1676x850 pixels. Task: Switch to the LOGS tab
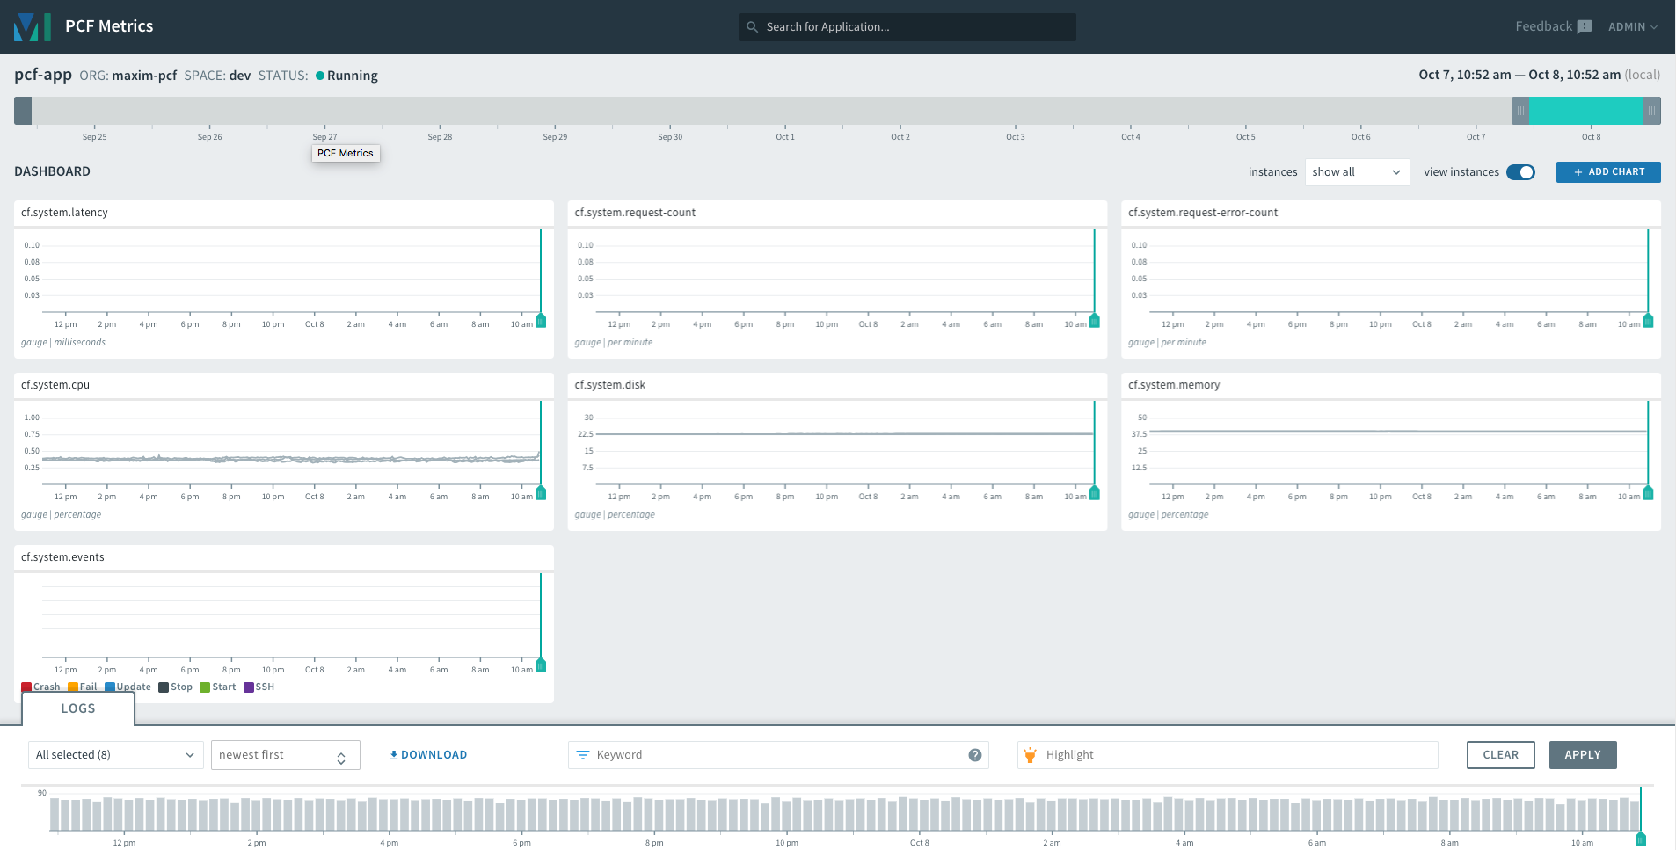[x=77, y=708]
